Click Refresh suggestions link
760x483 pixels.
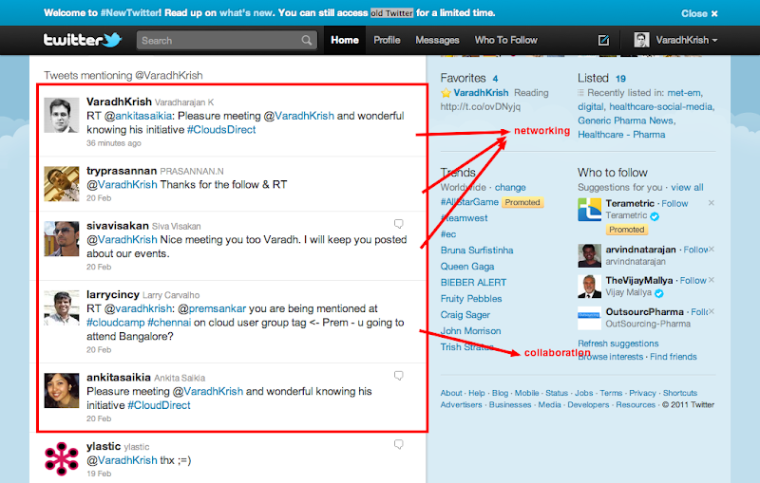[618, 344]
